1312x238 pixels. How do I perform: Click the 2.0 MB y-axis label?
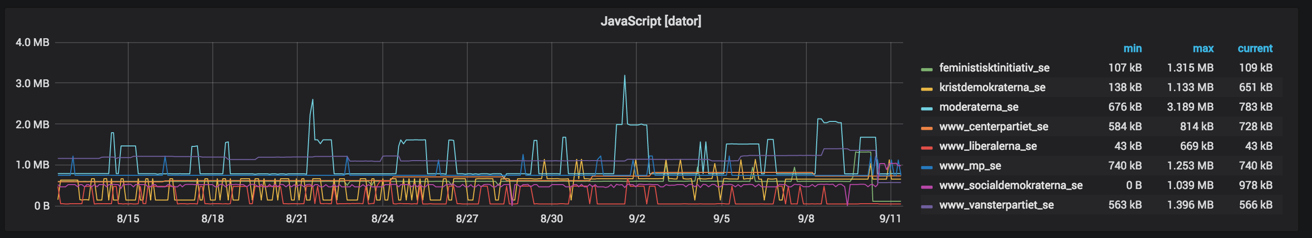(x=32, y=125)
